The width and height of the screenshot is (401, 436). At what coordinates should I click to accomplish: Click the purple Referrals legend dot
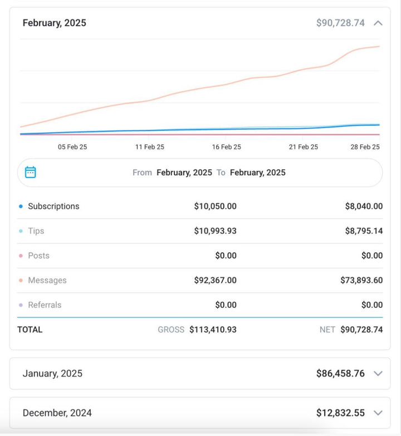pyautogui.click(x=21, y=305)
